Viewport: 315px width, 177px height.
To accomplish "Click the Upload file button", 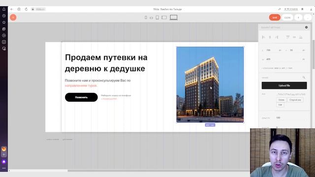I will [284, 86].
